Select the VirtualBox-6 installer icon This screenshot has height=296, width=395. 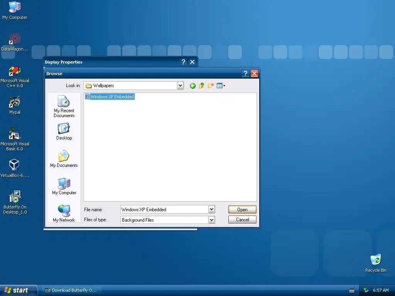click(x=15, y=168)
